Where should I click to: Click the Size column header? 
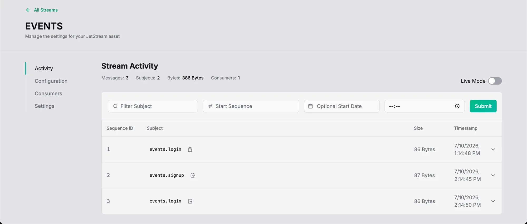click(x=418, y=128)
